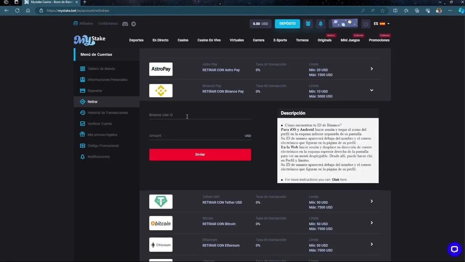The image size is (465, 262).
Task: Go back with browser back arrow
Action: [6, 11]
